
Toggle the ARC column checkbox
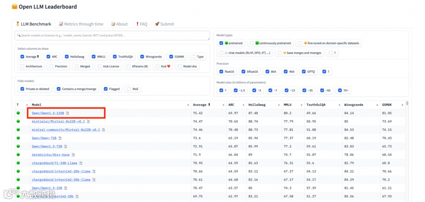tap(48, 57)
